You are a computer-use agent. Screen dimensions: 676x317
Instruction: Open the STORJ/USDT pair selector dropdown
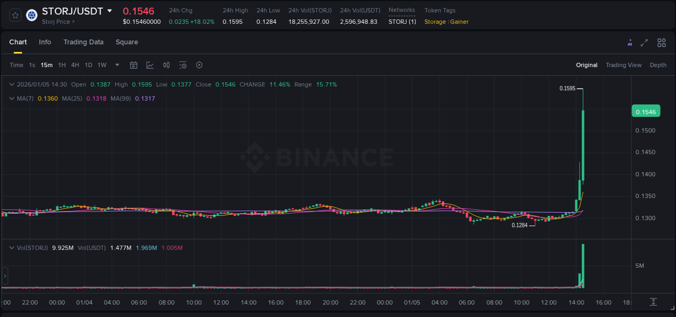(110, 10)
